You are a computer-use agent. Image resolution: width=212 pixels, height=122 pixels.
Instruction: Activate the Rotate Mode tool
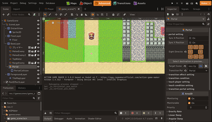pos(61,15)
